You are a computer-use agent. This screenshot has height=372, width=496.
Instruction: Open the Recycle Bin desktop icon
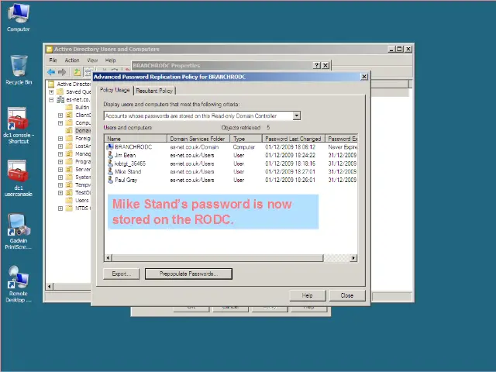19,66
